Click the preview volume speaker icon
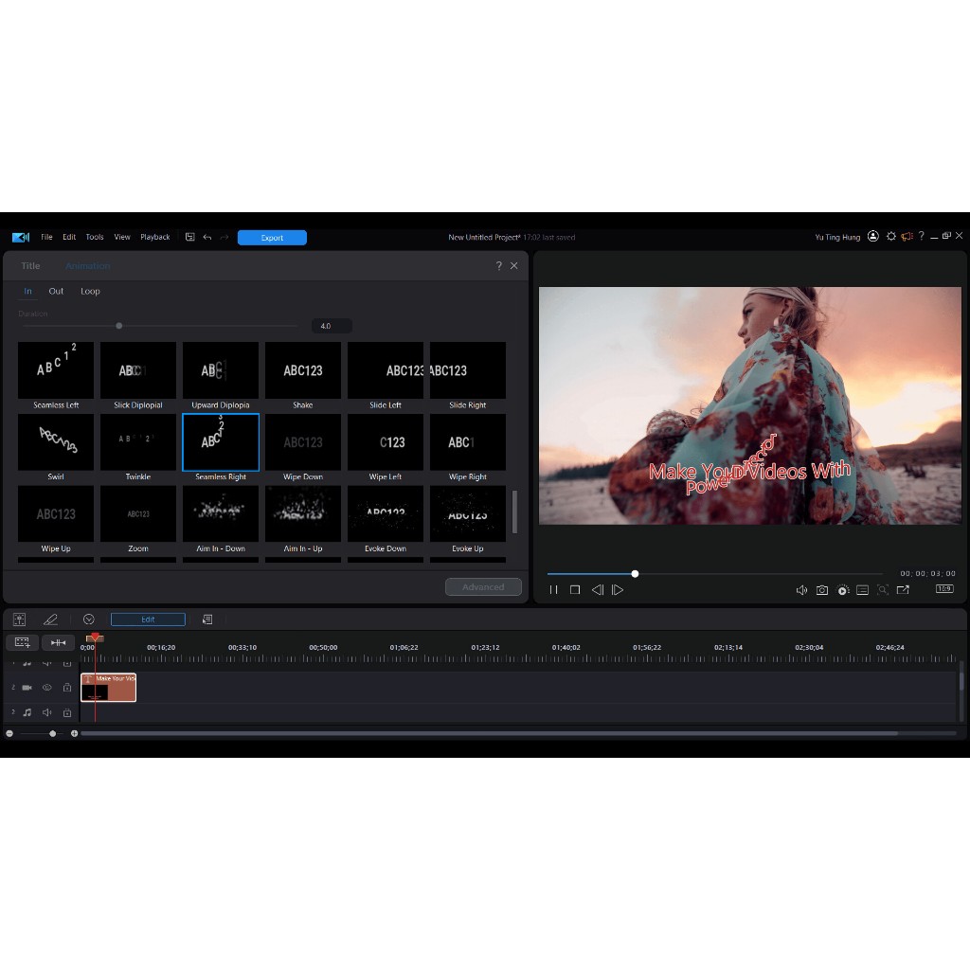Image resolution: width=970 pixels, height=970 pixels. pos(801,590)
